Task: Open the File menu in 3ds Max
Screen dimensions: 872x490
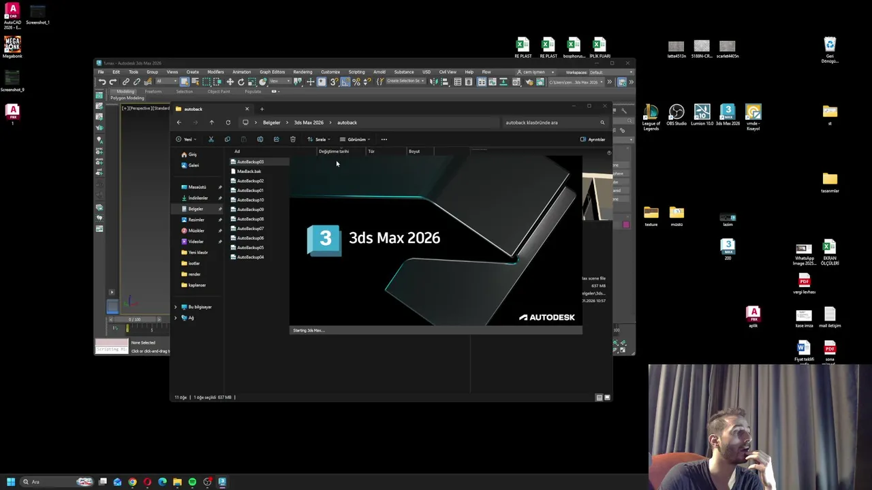Action: point(101,72)
